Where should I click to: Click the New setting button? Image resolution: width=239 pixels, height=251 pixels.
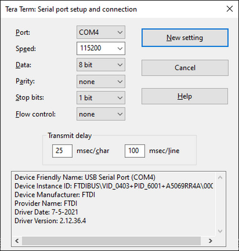[x=185, y=38]
